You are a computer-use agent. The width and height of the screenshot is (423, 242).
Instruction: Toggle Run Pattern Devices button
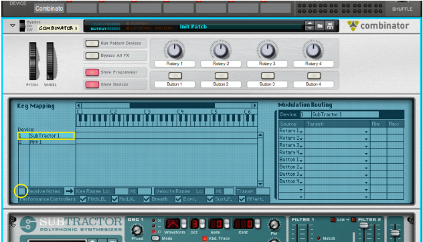click(x=92, y=43)
